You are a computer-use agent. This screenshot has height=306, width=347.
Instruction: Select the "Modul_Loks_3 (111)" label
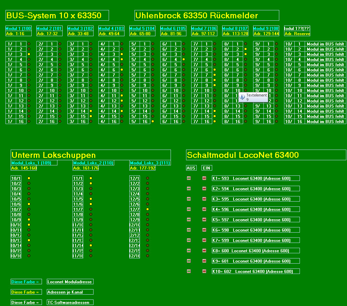(150, 163)
